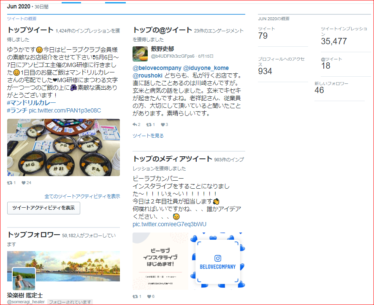Click the heart icon showing 6 likes
Screen dimensions: 374x305
point(149,297)
